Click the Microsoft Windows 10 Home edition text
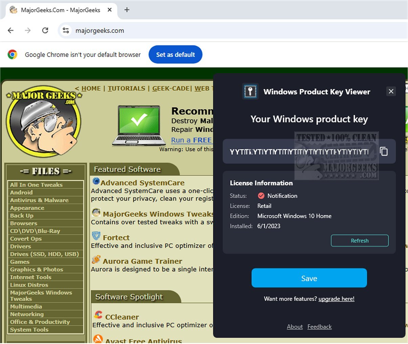The image size is (408, 344). (294, 216)
